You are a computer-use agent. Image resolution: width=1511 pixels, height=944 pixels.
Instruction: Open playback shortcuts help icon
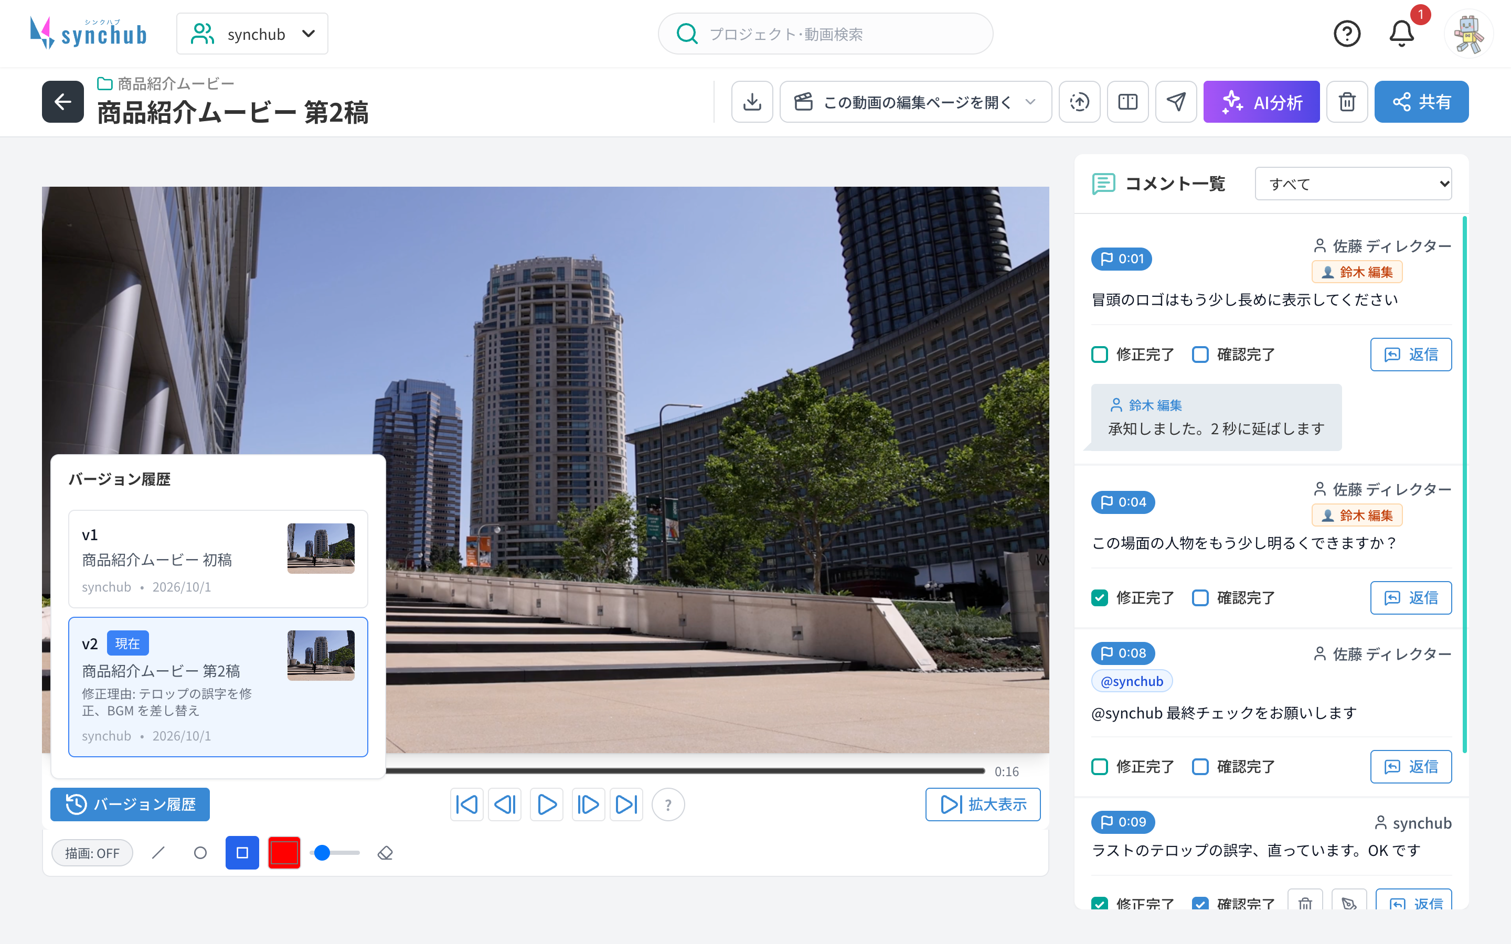click(668, 804)
